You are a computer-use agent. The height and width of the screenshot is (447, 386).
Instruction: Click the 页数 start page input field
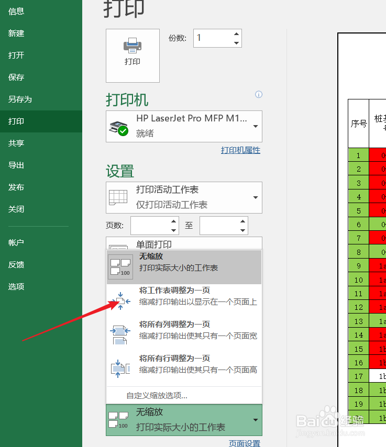(150, 226)
